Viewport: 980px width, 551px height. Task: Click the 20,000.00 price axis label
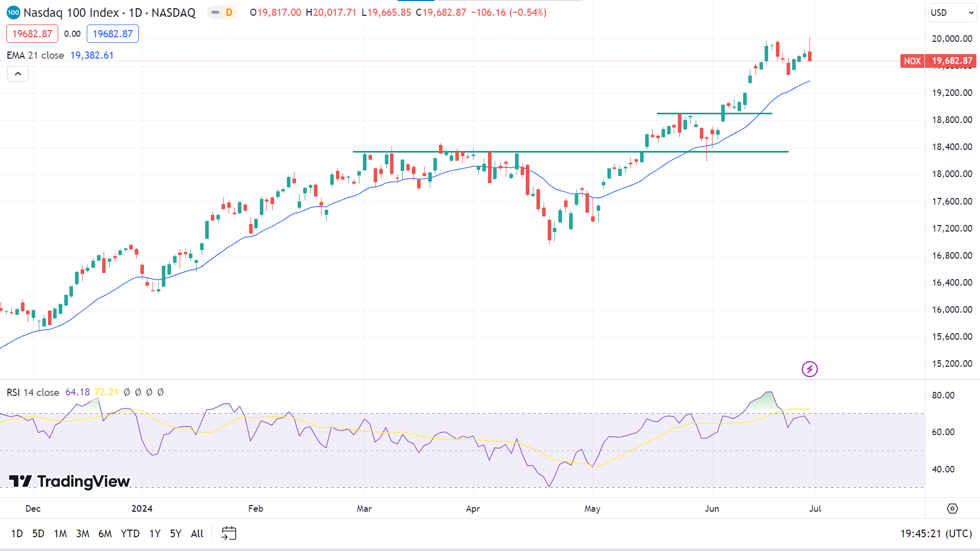(952, 39)
